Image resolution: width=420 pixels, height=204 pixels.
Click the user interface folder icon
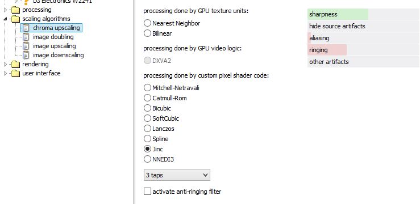coord(16,74)
